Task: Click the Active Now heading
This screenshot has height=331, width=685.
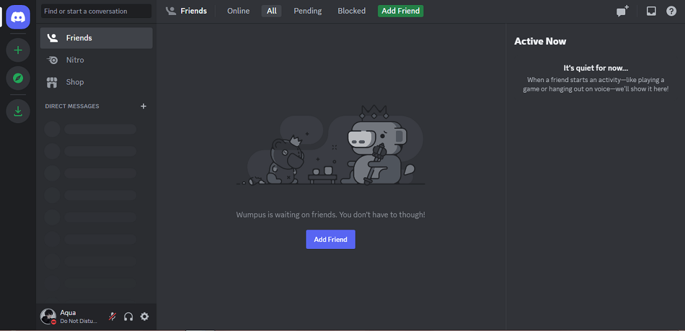Action: tap(540, 42)
